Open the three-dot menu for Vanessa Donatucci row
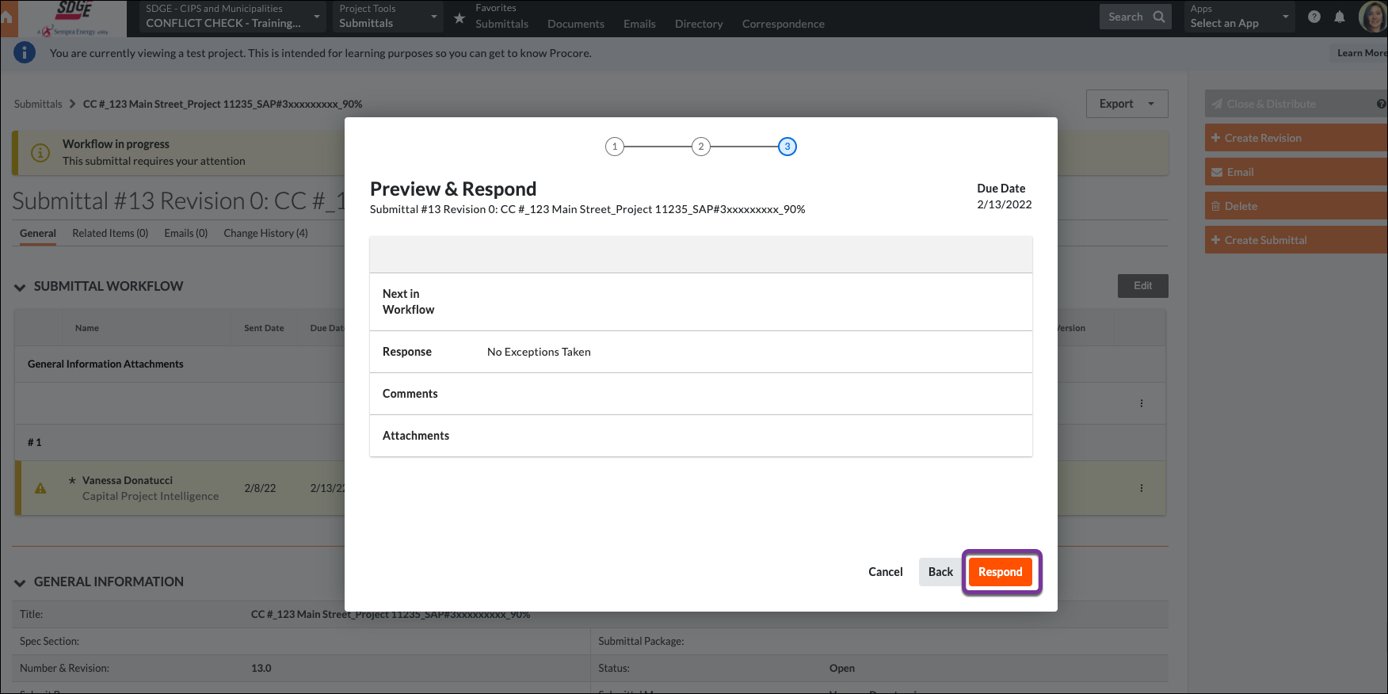The image size is (1388, 694). point(1142,488)
